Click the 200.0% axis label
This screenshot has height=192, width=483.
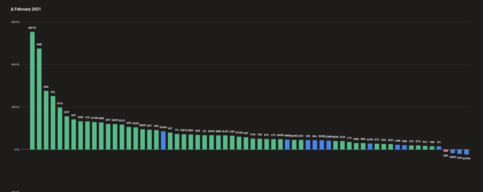(15, 107)
